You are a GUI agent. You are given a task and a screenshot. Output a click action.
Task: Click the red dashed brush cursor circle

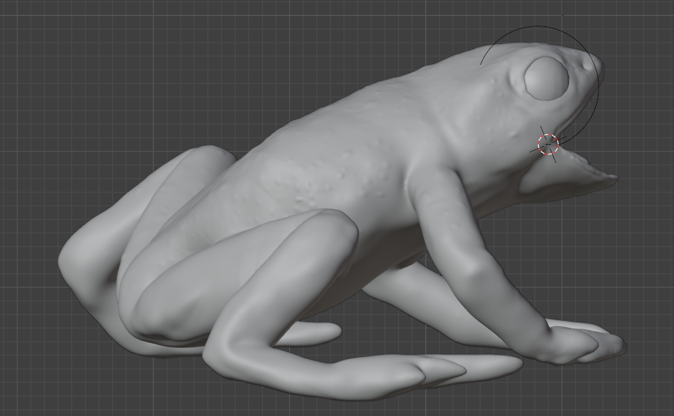[548, 144]
